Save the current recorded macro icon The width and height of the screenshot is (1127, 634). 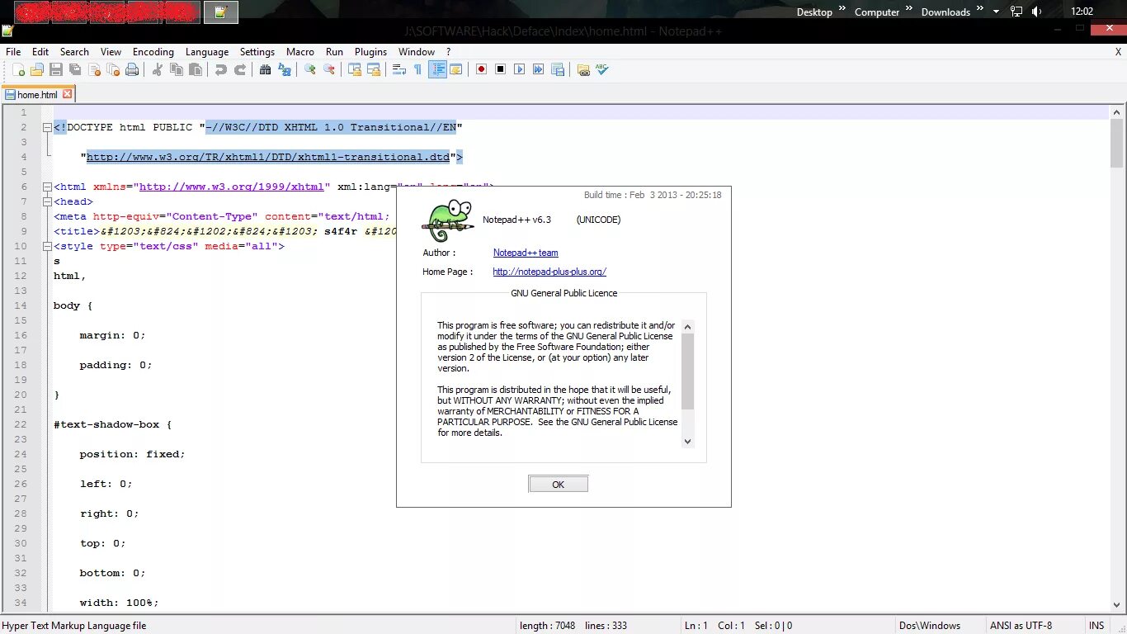click(558, 69)
